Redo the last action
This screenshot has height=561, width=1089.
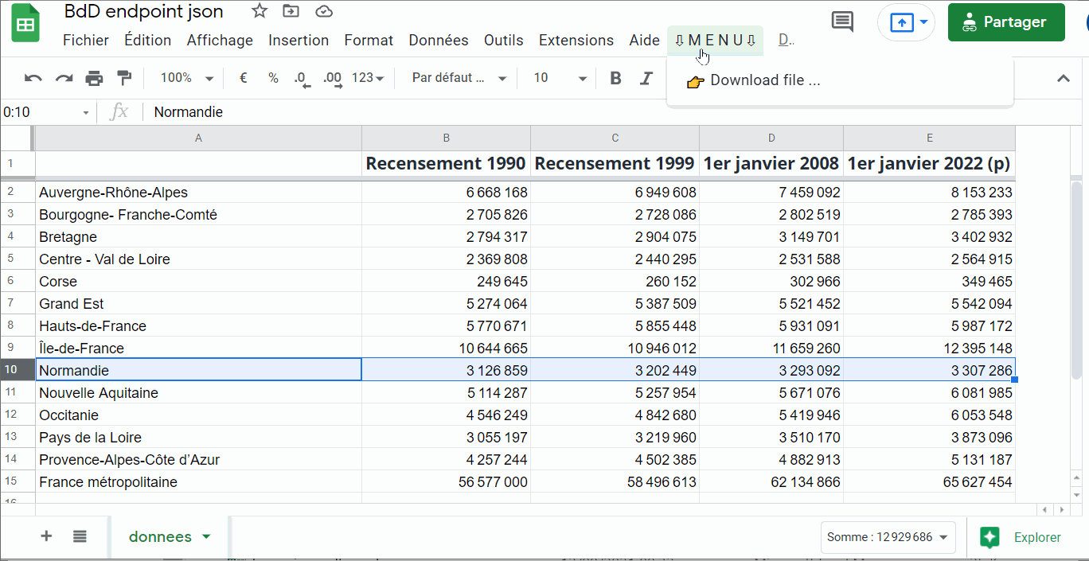[64, 78]
